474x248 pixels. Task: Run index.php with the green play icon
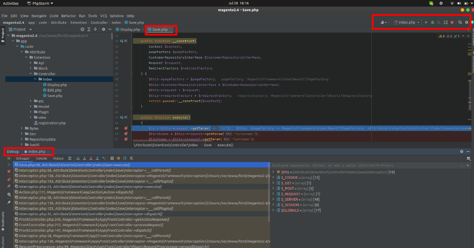[426, 22]
